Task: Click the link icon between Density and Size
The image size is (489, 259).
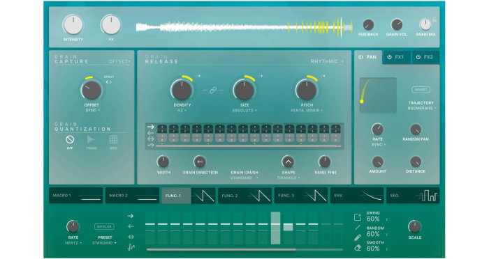Action: [213, 91]
